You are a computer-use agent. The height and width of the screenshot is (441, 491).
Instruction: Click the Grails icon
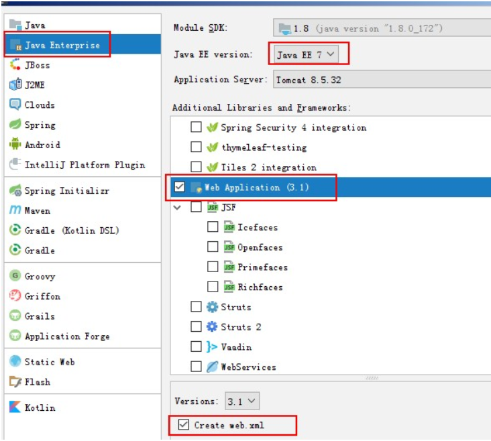15,316
